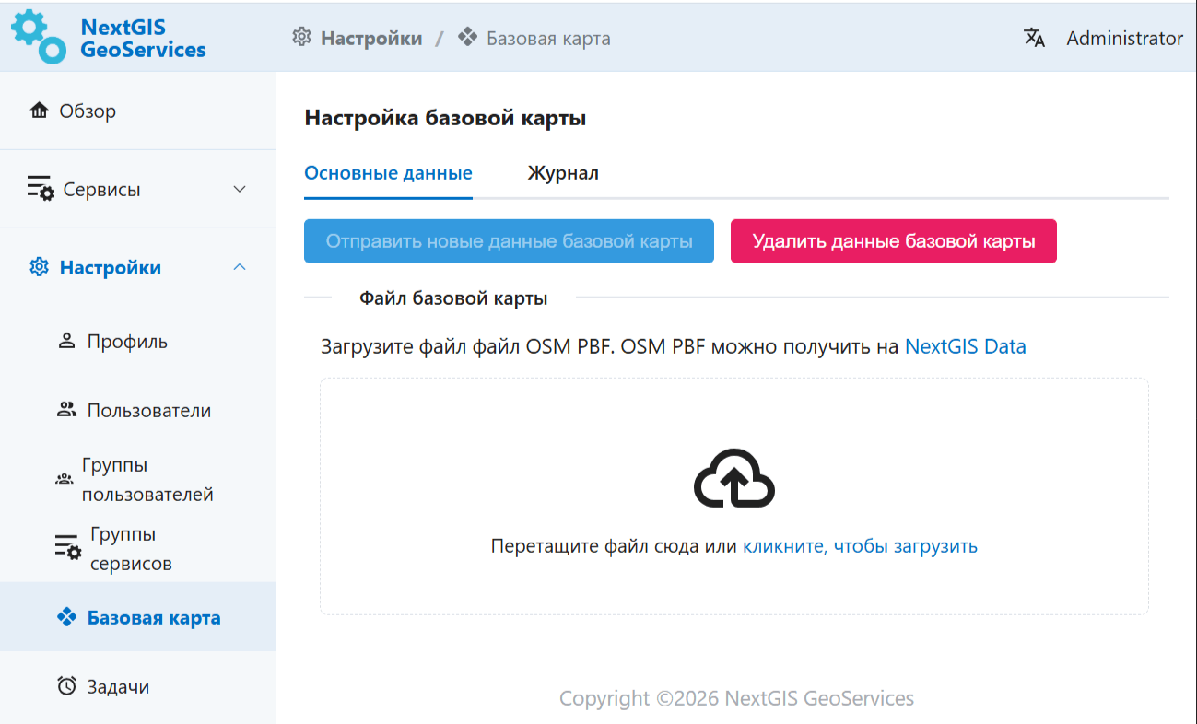Open the Administrator user menu
Image resolution: width=1197 pixels, height=724 pixels.
[1124, 38]
